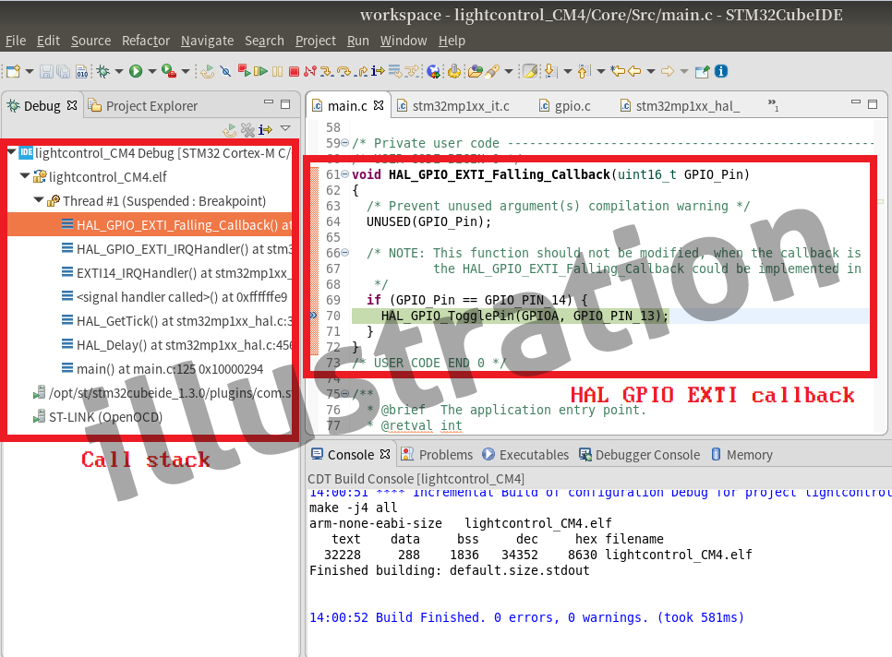892x657 pixels.
Task: Toggle Instruction Stepping Mode in main toolbar
Action: tap(378, 71)
